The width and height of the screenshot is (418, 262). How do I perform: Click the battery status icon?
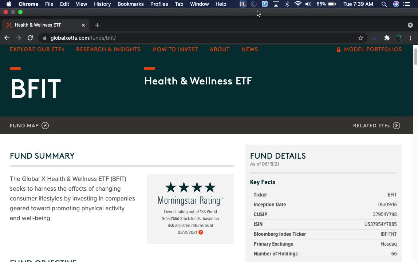coord(332,4)
